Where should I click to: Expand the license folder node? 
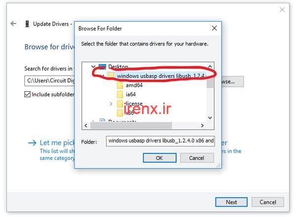[111, 104]
